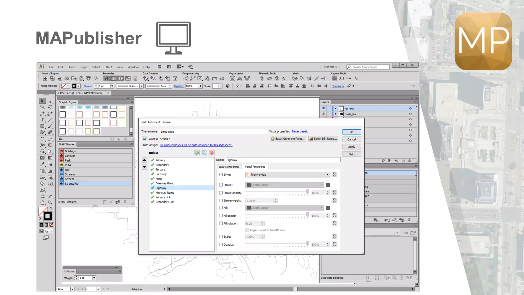This screenshot has height=295, width=524.
Task: Select the Direct Selection tool
Action: pos(50,101)
